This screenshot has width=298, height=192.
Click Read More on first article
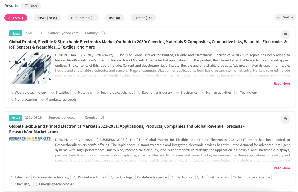[281, 83]
